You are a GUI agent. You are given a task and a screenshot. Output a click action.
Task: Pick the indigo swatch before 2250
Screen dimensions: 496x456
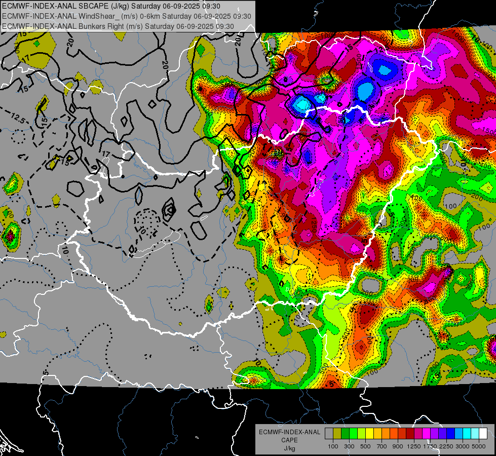click(x=443, y=434)
